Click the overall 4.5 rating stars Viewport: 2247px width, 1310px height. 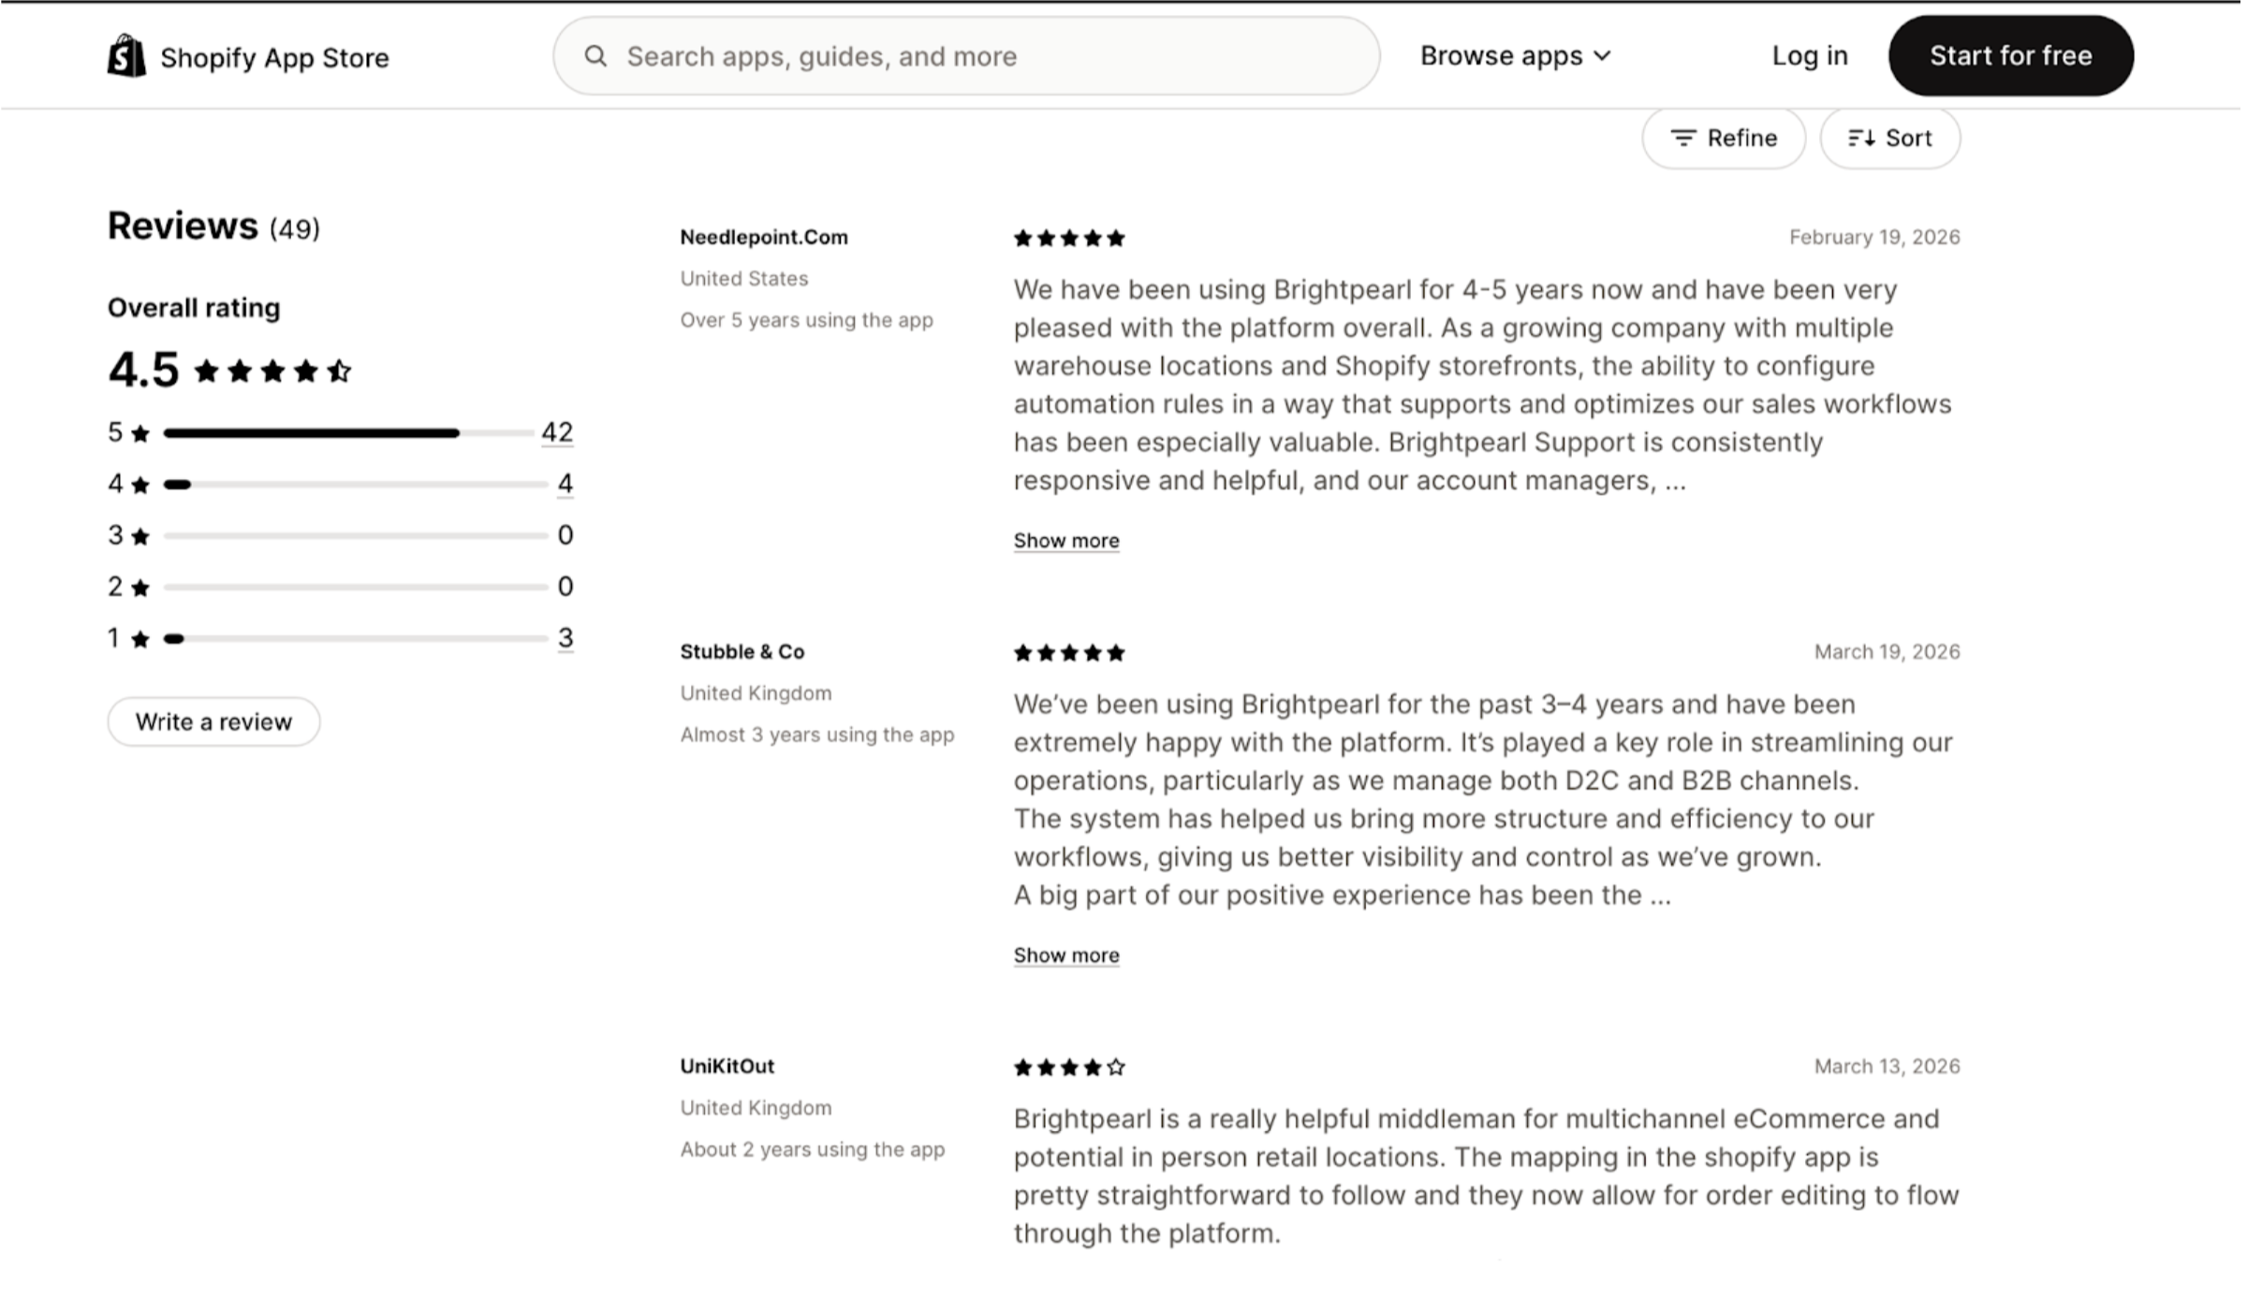coord(272,371)
